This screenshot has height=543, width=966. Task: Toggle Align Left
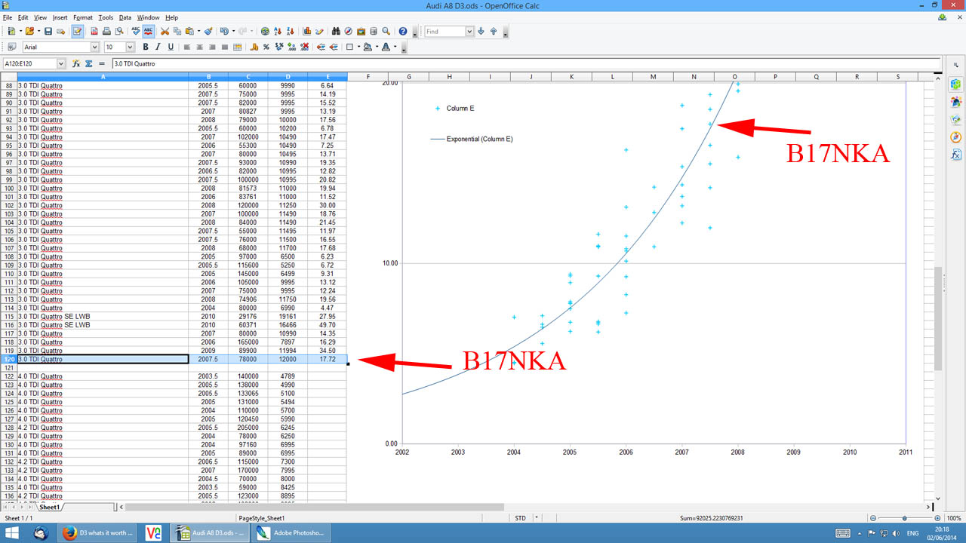tap(186, 47)
